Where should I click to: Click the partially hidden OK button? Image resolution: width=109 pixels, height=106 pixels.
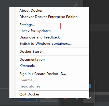click(x=28, y=99)
